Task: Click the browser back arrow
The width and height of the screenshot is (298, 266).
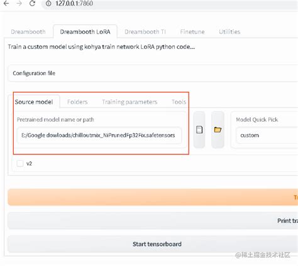Action: [6, 3]
